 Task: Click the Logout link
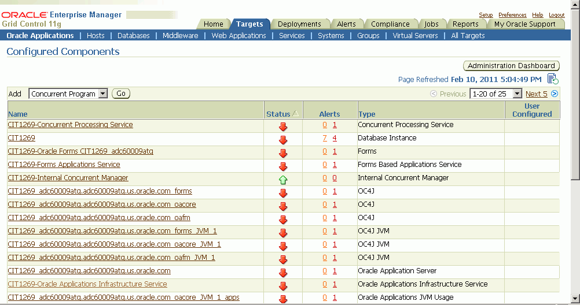[x=557, y=15]
